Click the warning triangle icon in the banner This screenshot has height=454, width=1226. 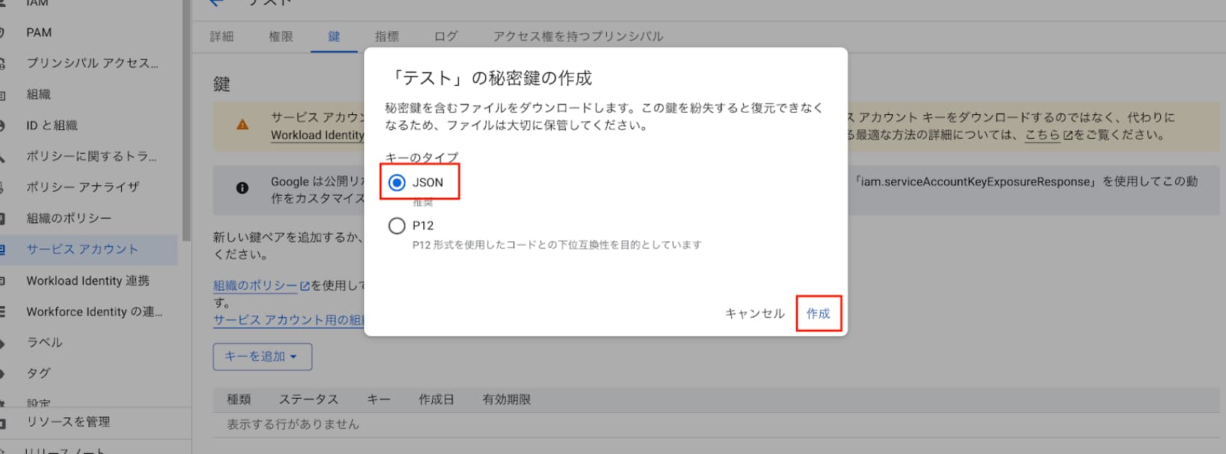point(242,125)
